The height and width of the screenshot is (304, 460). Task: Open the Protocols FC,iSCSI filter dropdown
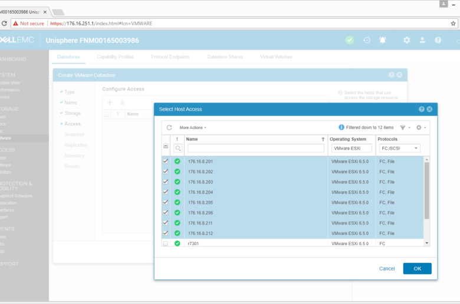coord(399,148)
